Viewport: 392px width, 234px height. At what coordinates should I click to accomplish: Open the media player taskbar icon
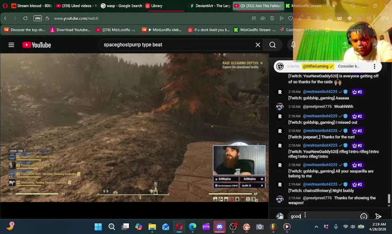point(287,227)
